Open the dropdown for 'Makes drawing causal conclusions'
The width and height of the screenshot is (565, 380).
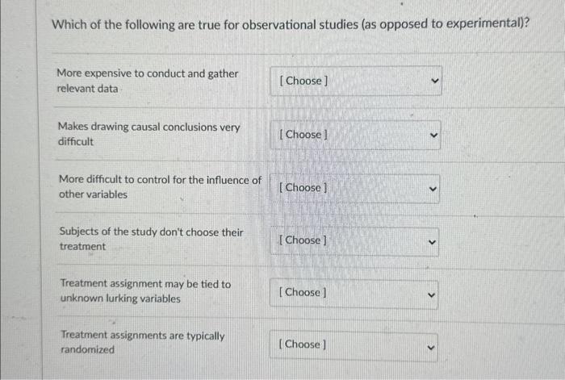coord(355,135)
